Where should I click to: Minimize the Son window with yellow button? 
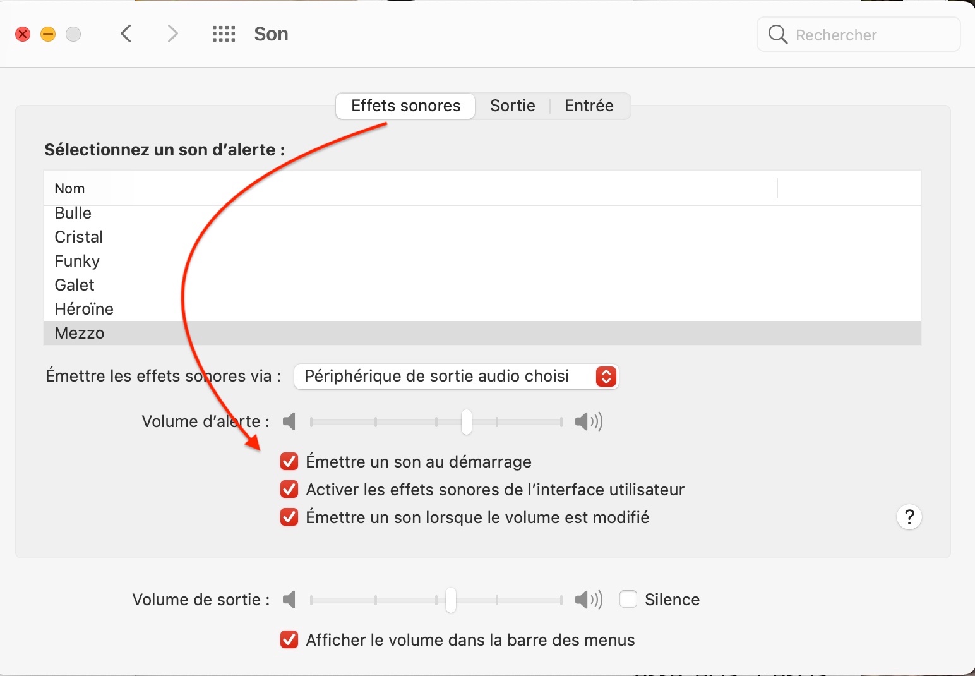[48, 34]
